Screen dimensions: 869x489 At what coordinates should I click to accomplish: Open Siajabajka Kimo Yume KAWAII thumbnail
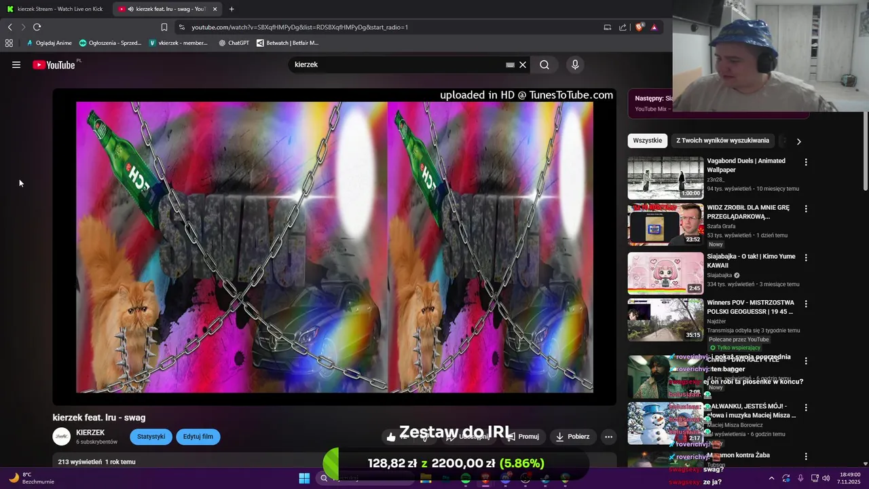click(x=665, y=273)
